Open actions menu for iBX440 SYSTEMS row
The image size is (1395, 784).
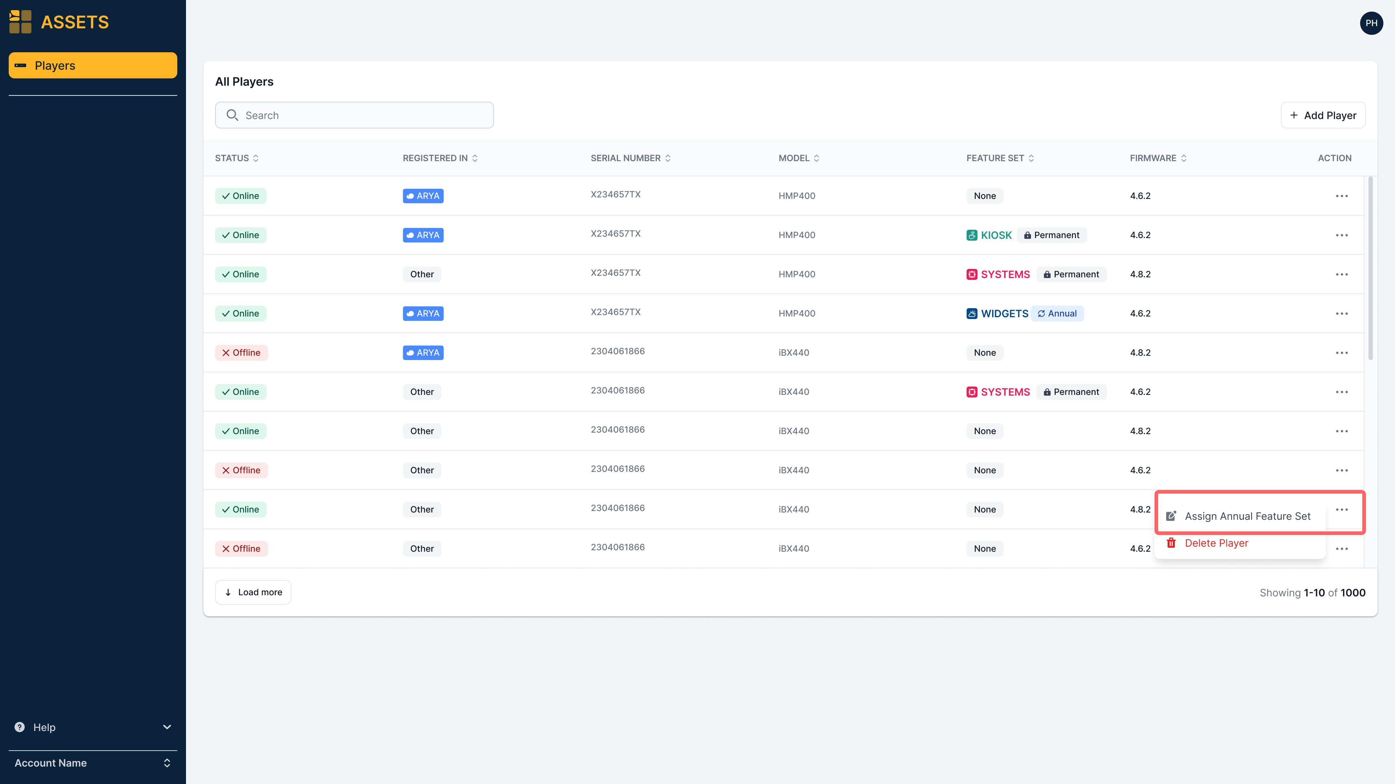(1341, 392)
